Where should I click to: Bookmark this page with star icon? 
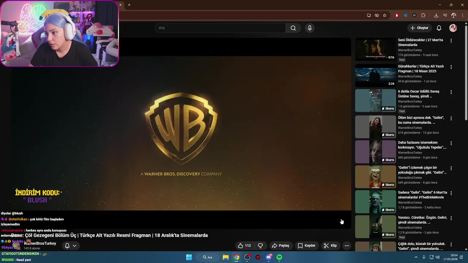[x=385, y=15]
